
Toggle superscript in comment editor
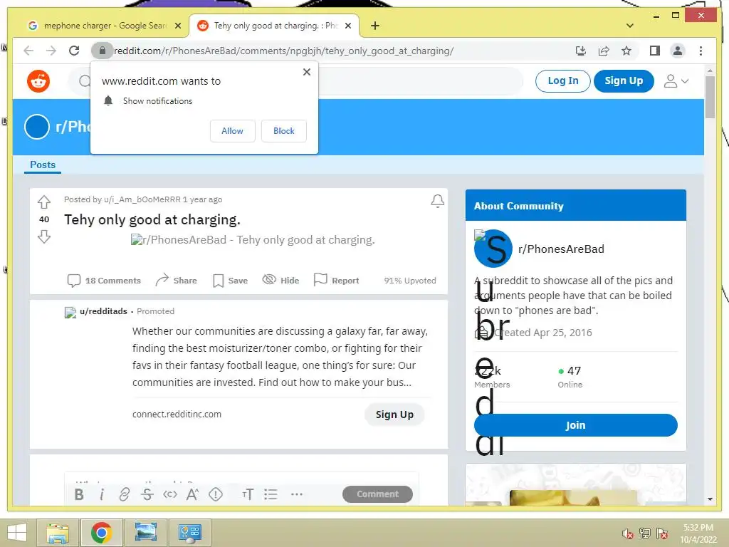192,494
